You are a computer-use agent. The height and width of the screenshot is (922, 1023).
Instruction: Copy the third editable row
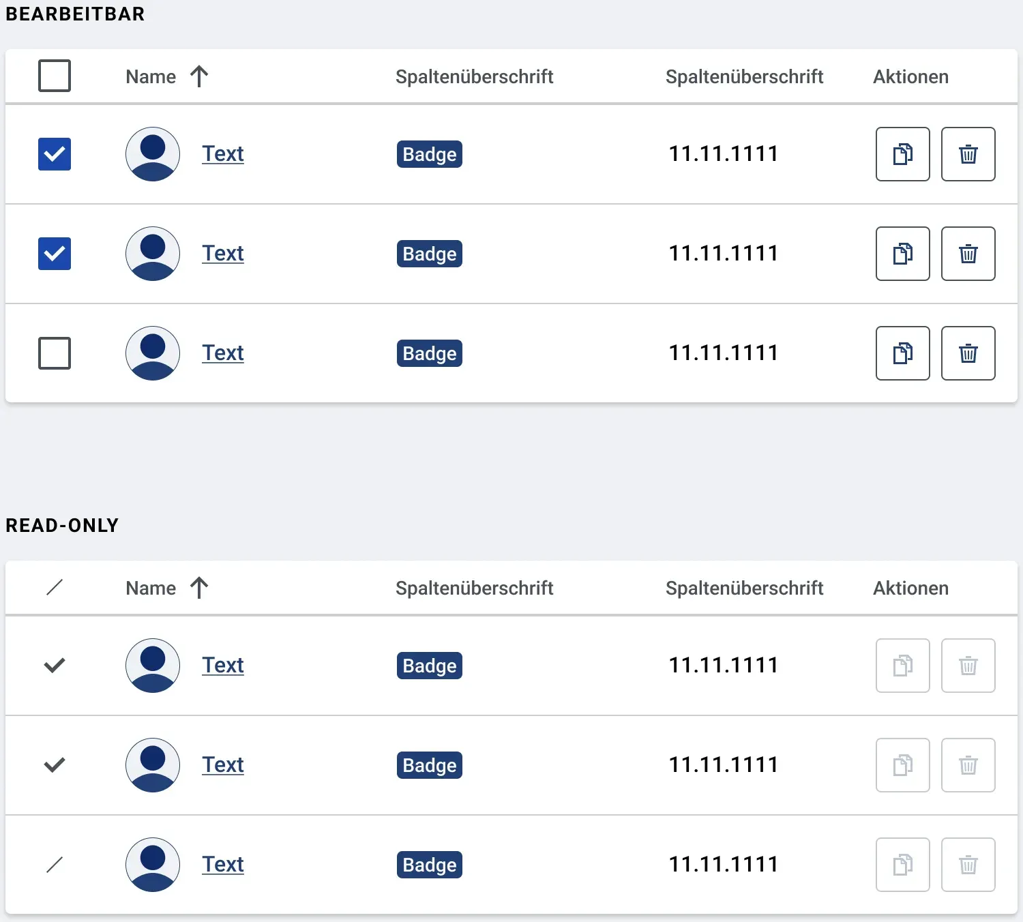902,353
